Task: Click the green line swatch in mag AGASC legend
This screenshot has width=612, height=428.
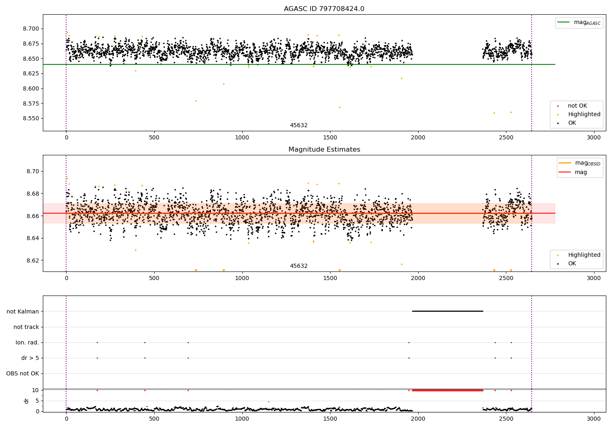Action: (563, 22)
